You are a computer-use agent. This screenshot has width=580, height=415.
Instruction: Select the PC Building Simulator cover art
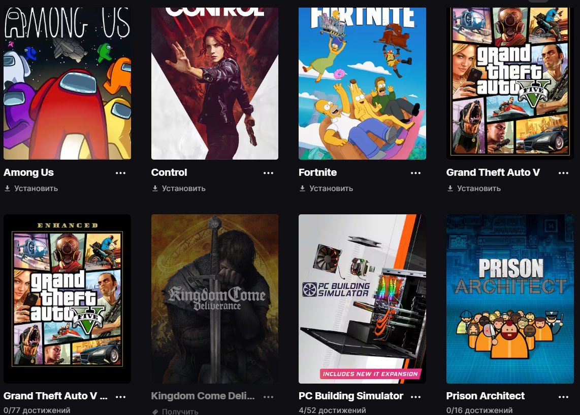click(x=363, y=299)
